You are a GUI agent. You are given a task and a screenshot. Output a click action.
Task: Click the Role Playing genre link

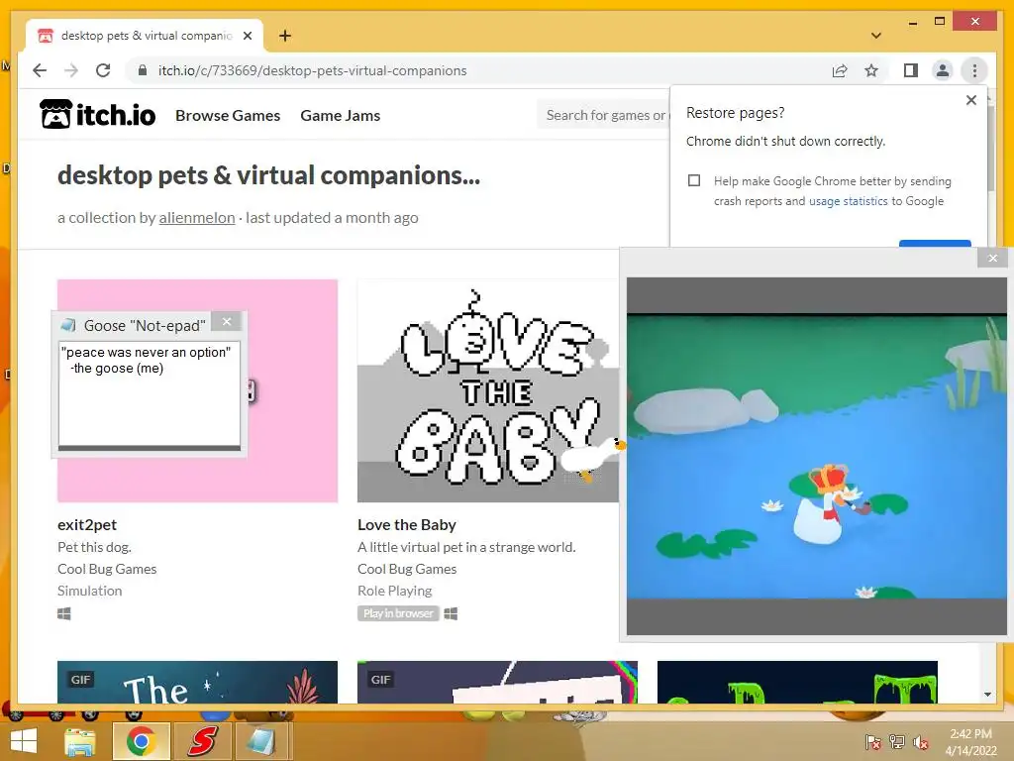click(394, 591)
